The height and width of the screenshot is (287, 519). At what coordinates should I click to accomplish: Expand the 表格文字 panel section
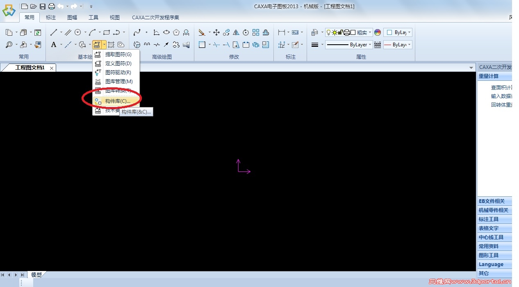(495, 228)
